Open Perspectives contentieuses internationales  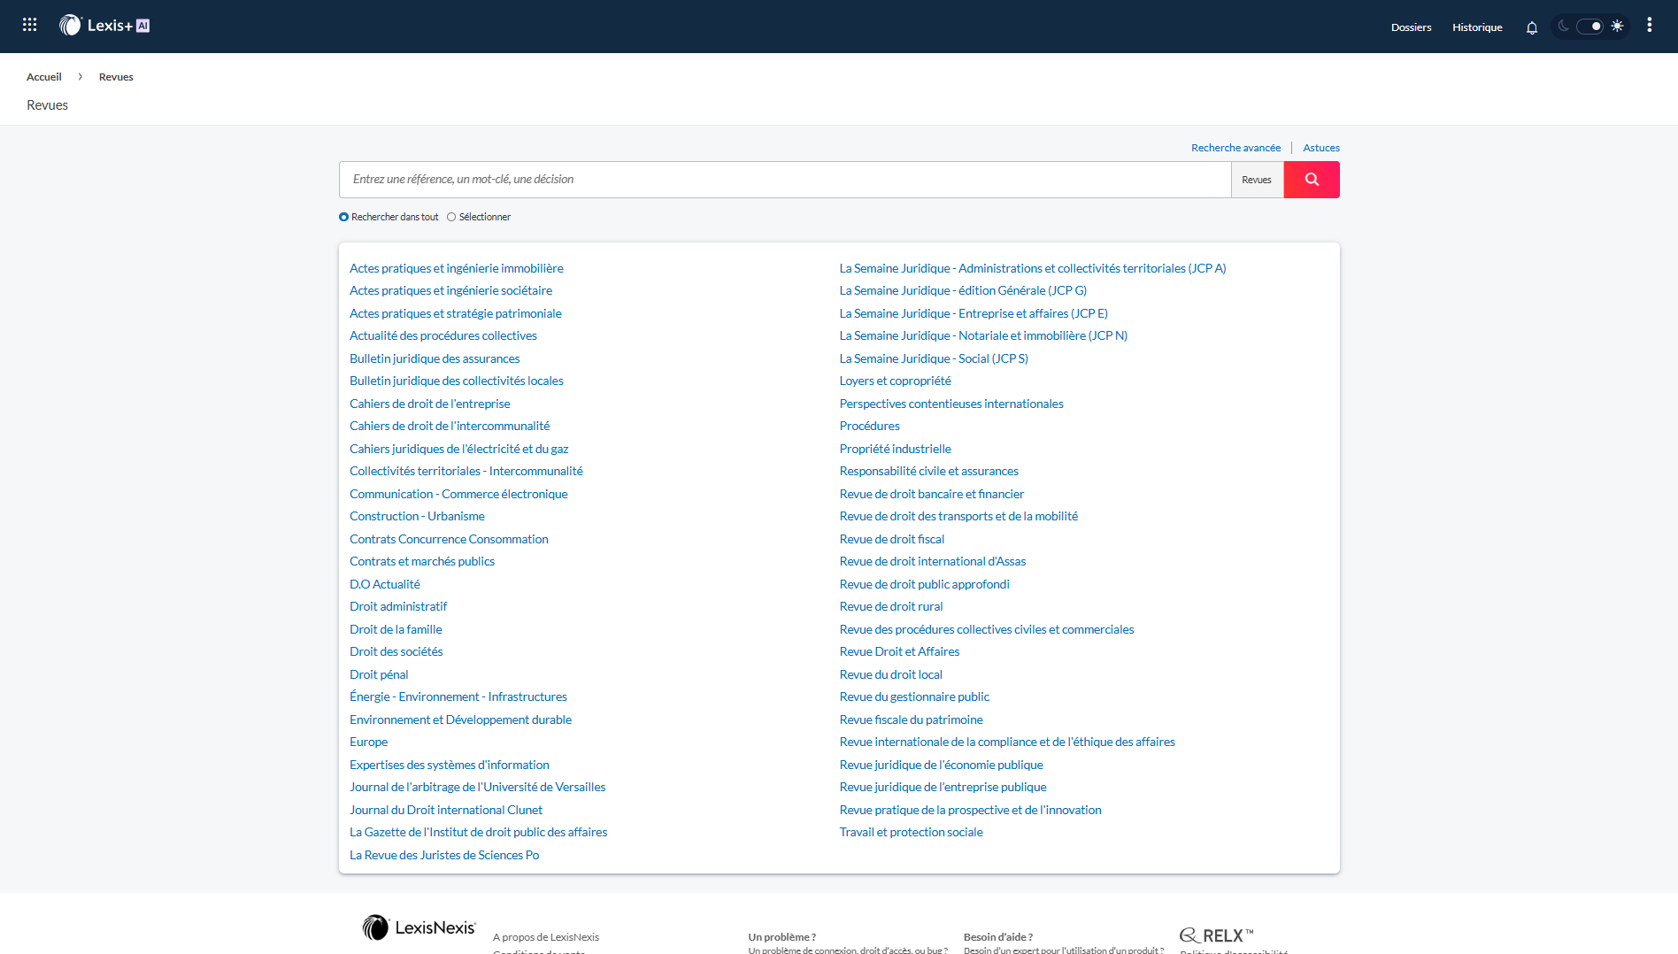951,404
